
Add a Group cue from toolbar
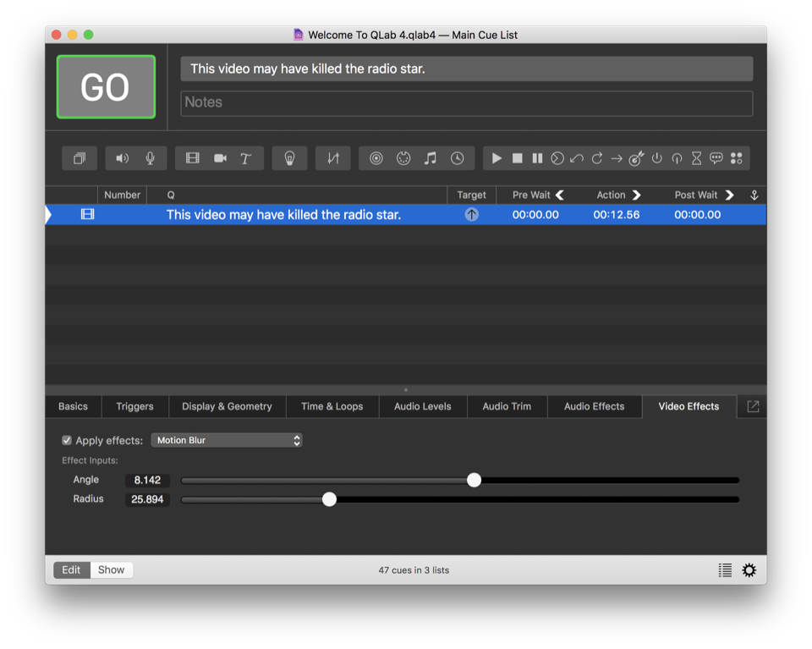click(80, 158)
